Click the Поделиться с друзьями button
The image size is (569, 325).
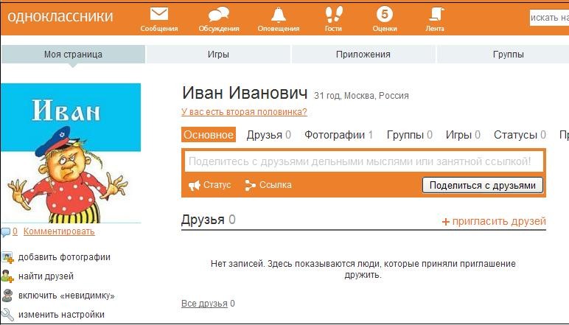[x=483, y=186]
